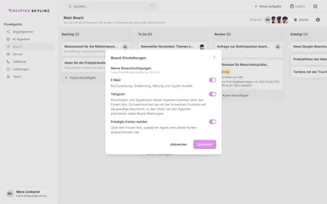The width and height of the screenshot is (327, 204).
Task: Click Abbrechen in the dialog
Action: tap(178, 144)
